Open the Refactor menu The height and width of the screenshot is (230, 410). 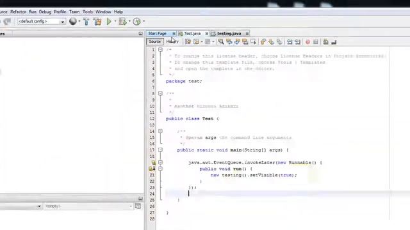point(18,11)
